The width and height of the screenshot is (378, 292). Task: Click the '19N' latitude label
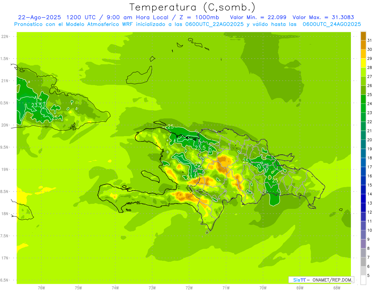click(x=5, y=169)
